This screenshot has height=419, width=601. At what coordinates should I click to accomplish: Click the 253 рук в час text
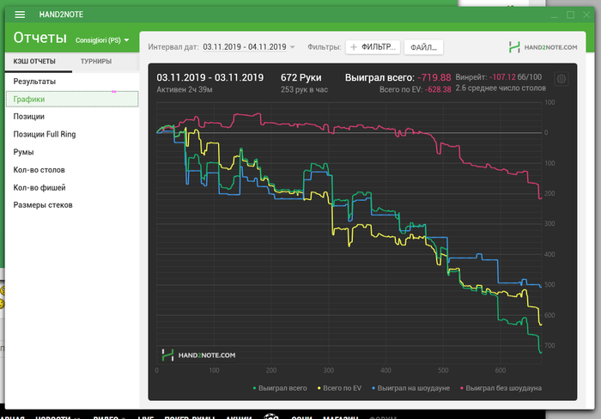pyautogui.click(x=304, y=89)
